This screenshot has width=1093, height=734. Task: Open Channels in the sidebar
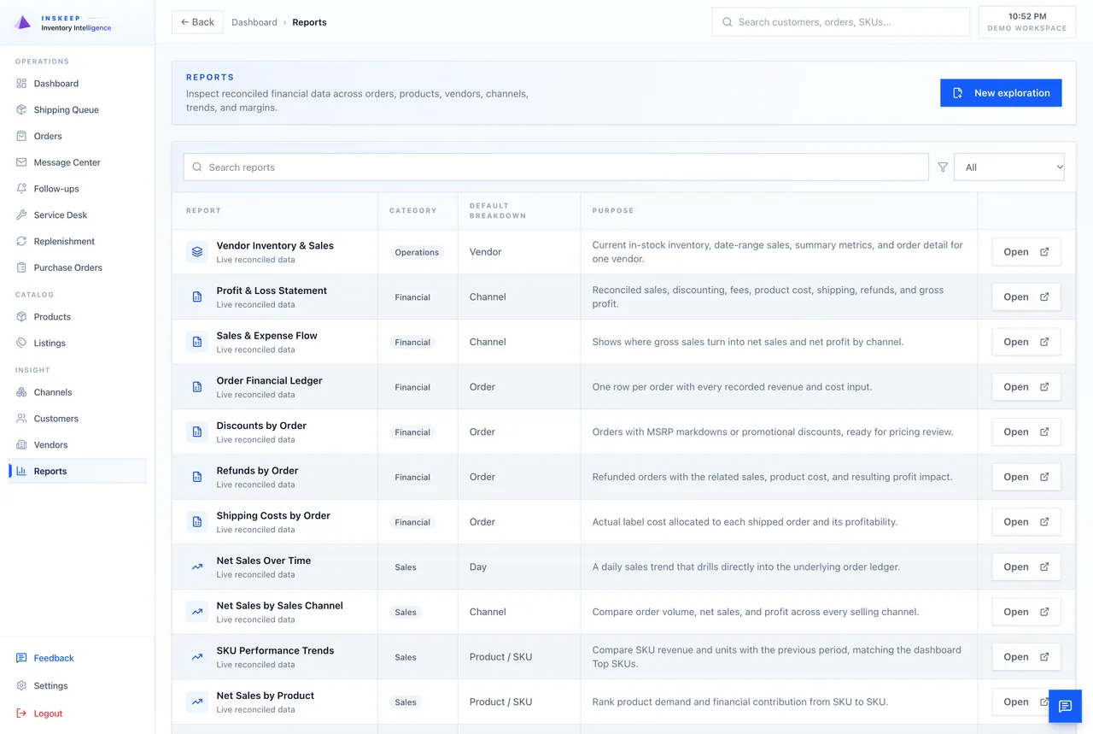tap(77, 392)
